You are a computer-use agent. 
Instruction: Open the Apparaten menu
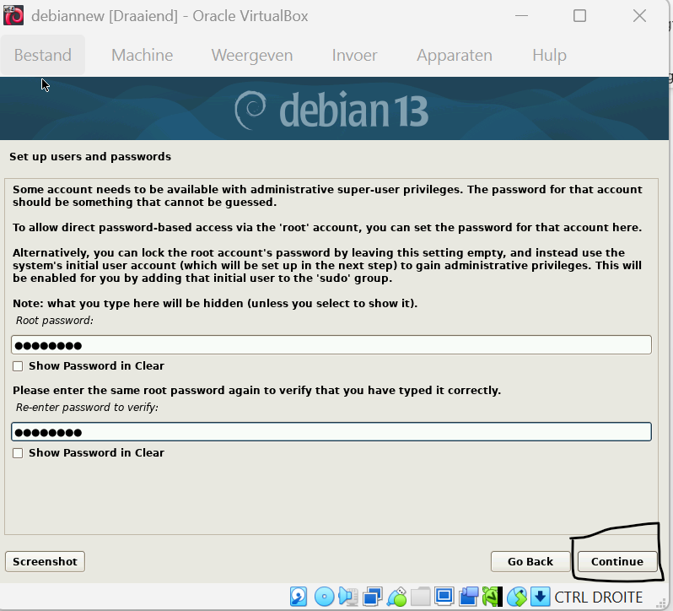click(x=454, y=55)
